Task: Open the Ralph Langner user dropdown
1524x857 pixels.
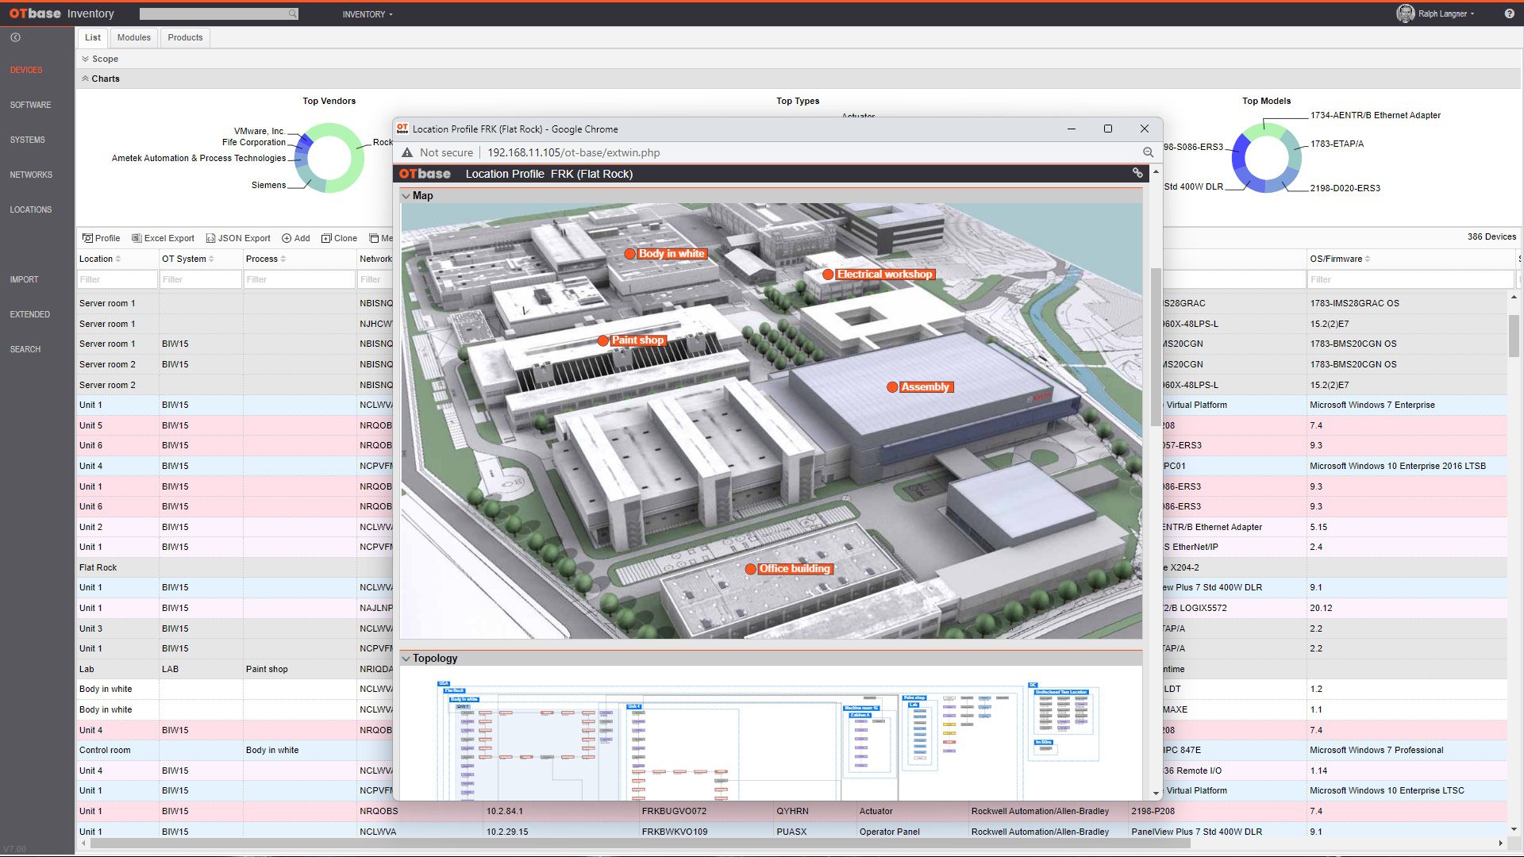Action: point(1446,14)
